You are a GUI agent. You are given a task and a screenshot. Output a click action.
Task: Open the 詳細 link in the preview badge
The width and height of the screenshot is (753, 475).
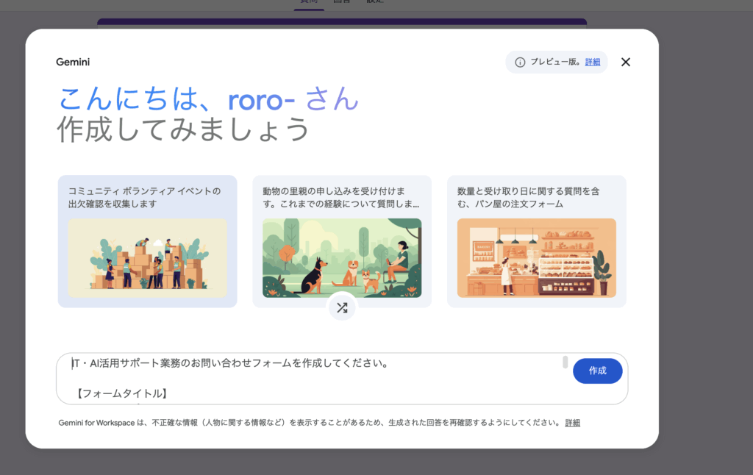tap(593, 63)
